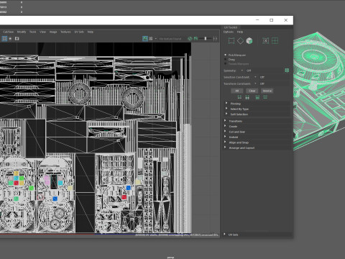Viewport: 345px width, 259px height.
Task: Open the UV Sets menu in menu bar
Action: tap(79, 32)
